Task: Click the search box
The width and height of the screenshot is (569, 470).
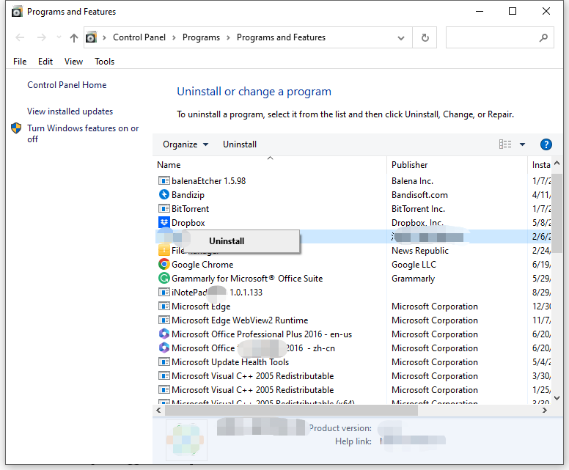Action: click(x=499, y=37)
